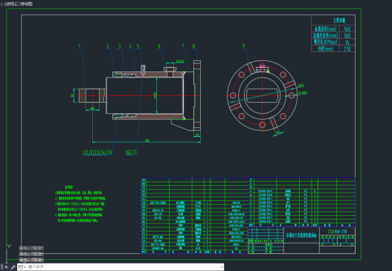Select the 210 stroke value in parameters table

tap(347, 49)
